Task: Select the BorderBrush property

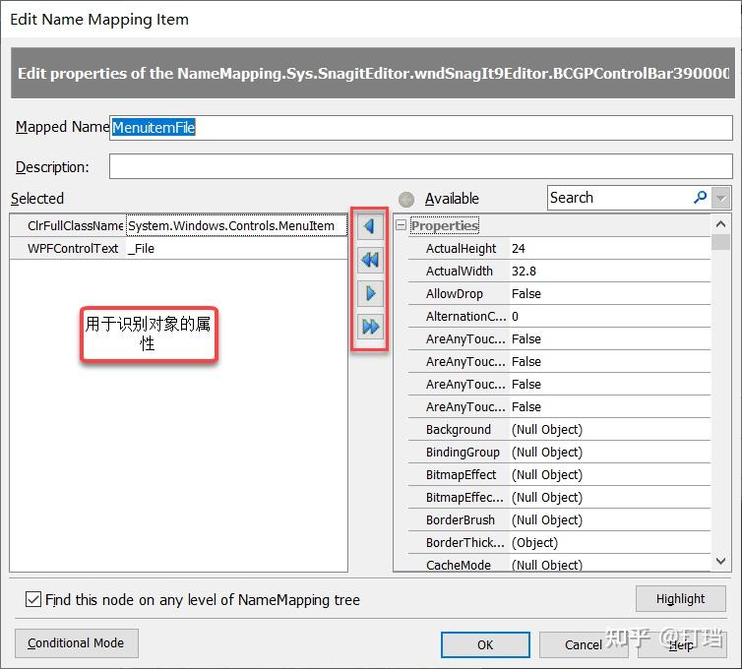Action: point(559,520)
